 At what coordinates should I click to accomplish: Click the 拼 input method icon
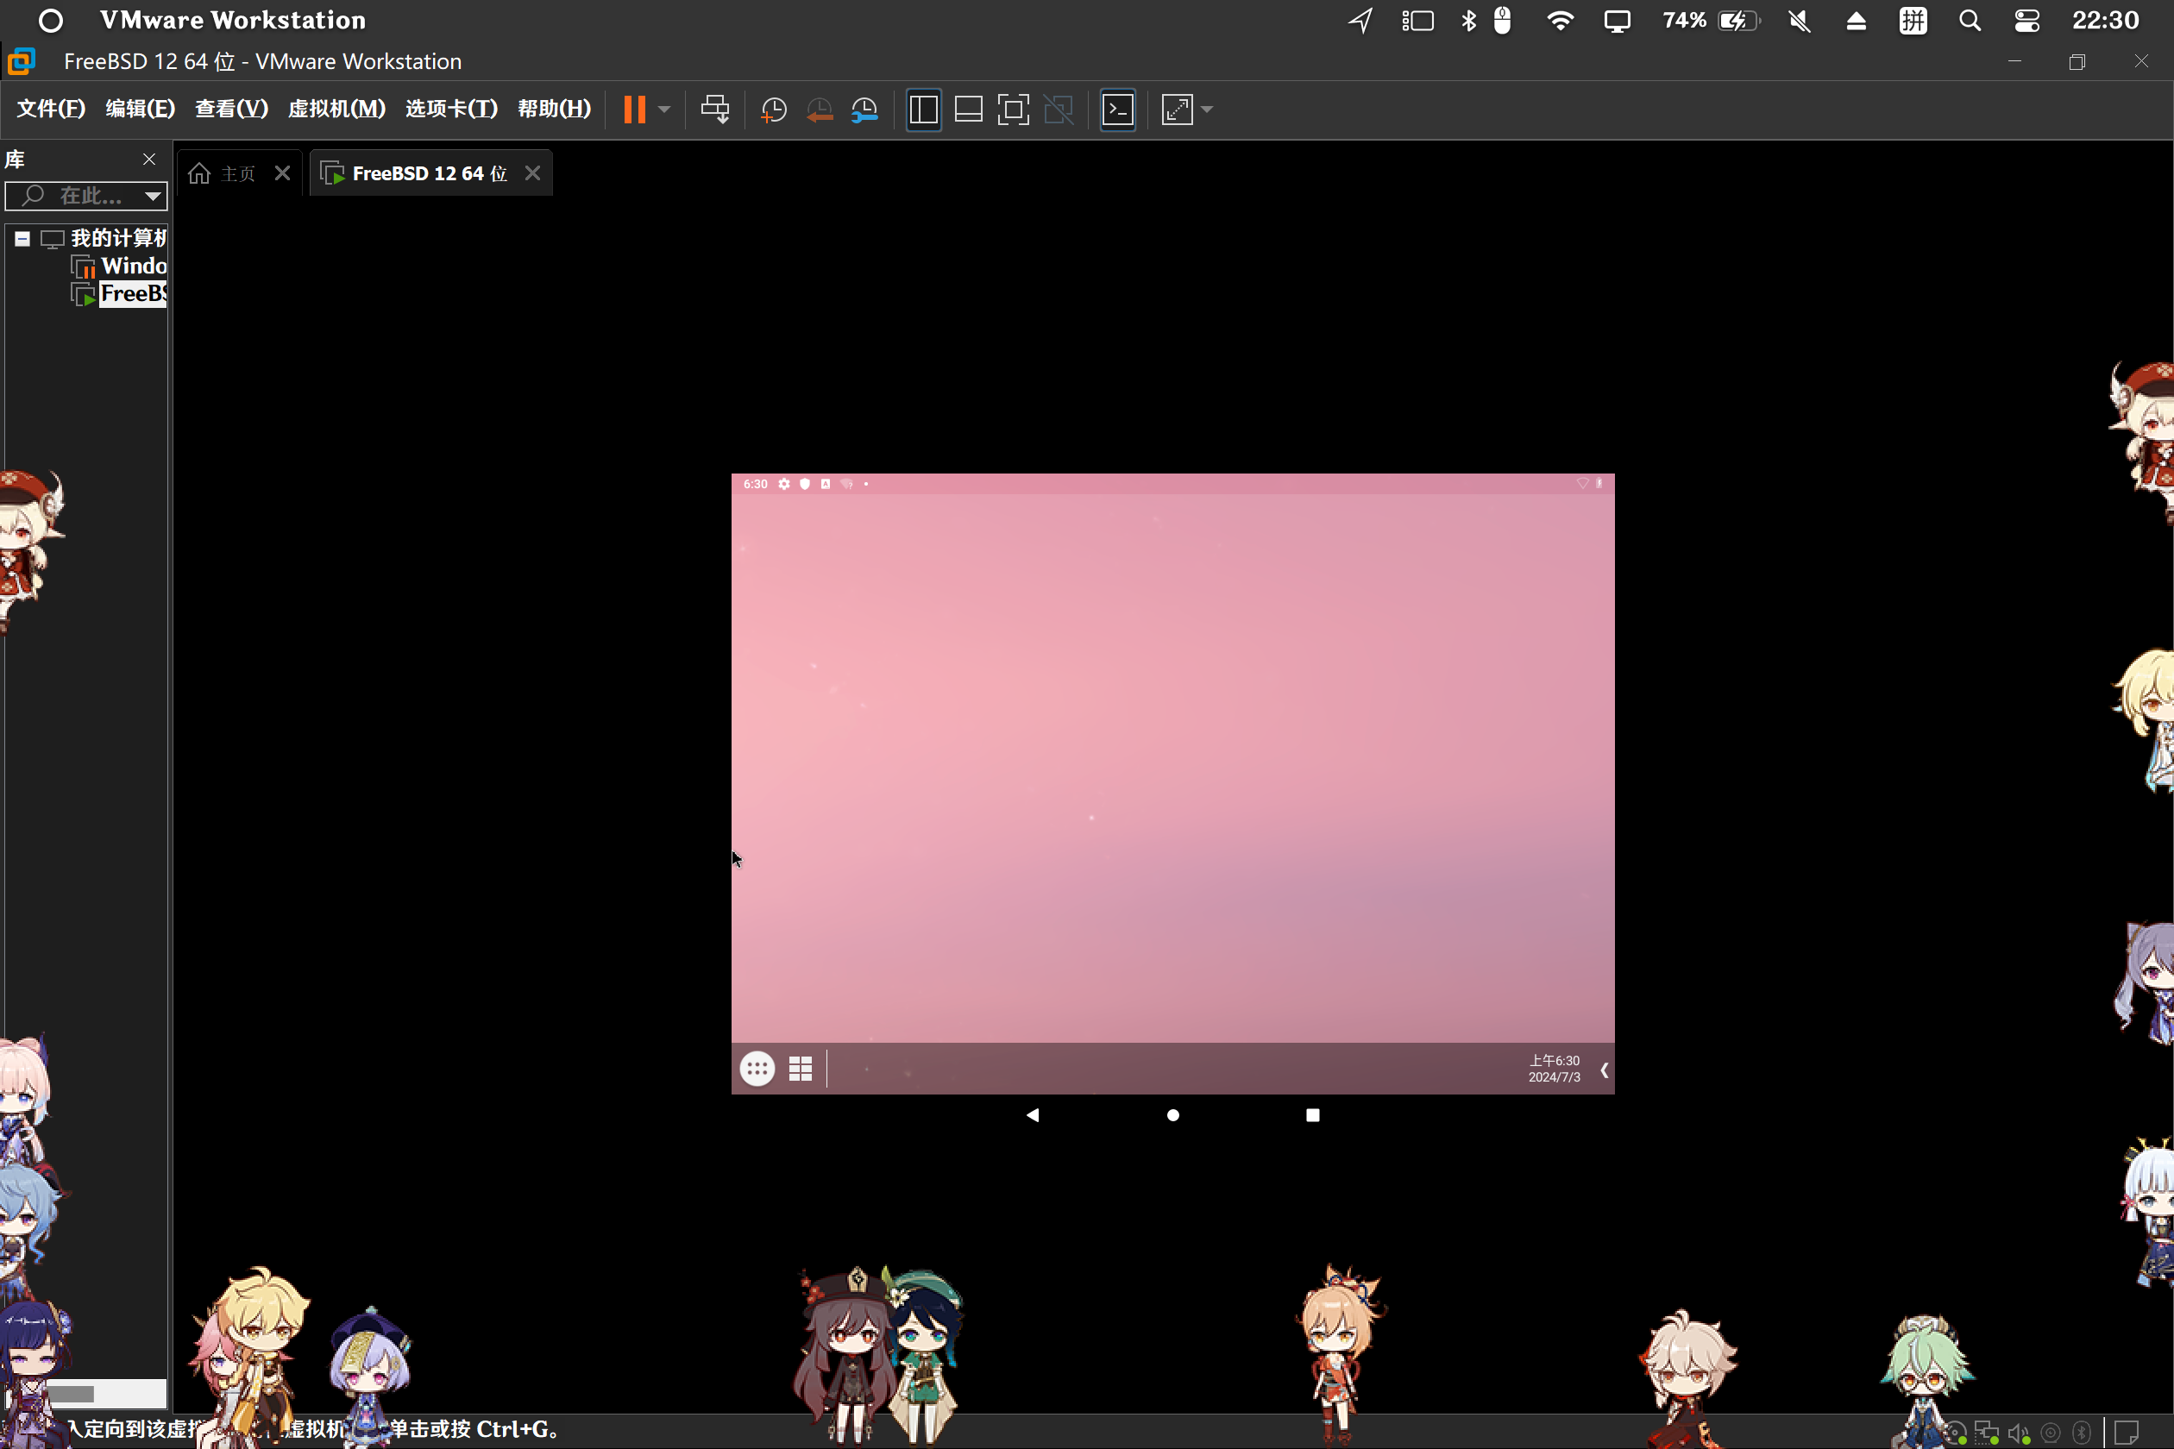[1913, 21]
